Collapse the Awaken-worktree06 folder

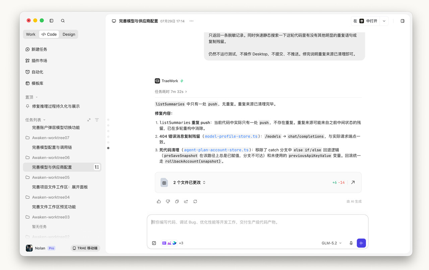point(47,158)
